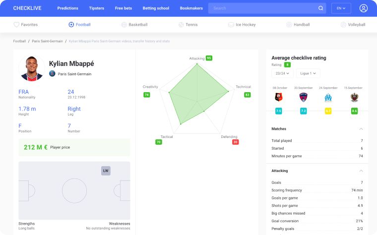Image resolution: width=377 pixels, height=235 pixels.
Task: Click the Creativity 74 score badge
Action: (x=147, y=95)
